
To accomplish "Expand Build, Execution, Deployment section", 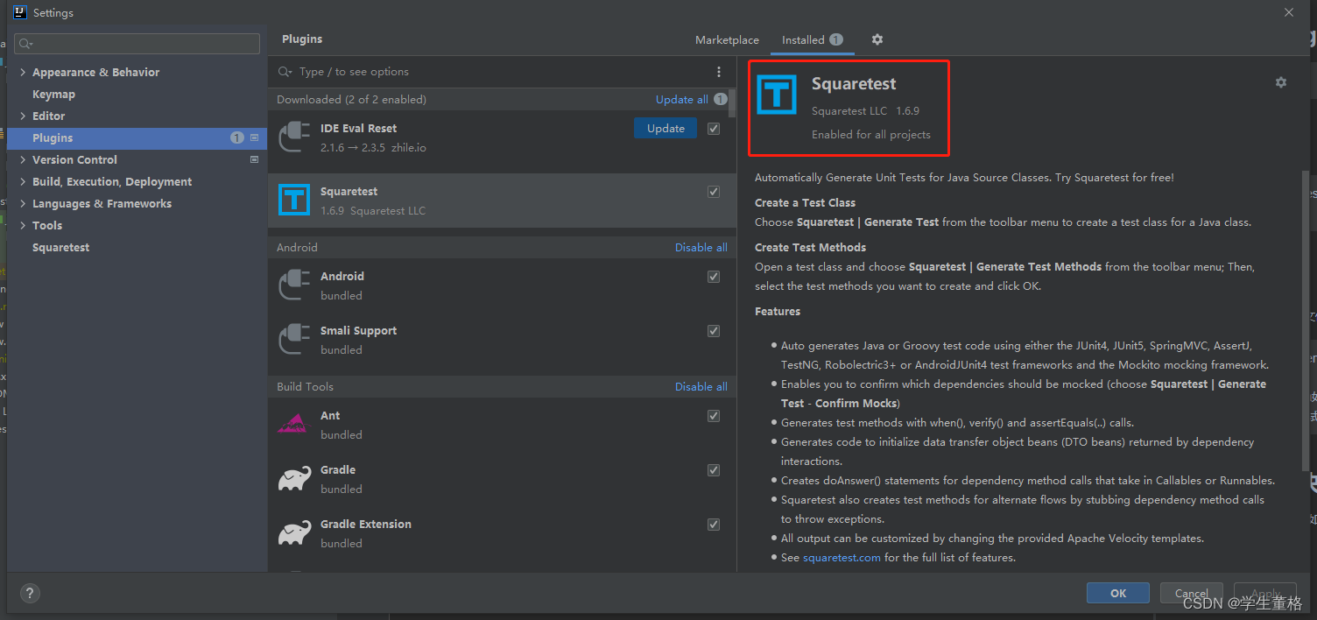I will (x=23, y=182).
